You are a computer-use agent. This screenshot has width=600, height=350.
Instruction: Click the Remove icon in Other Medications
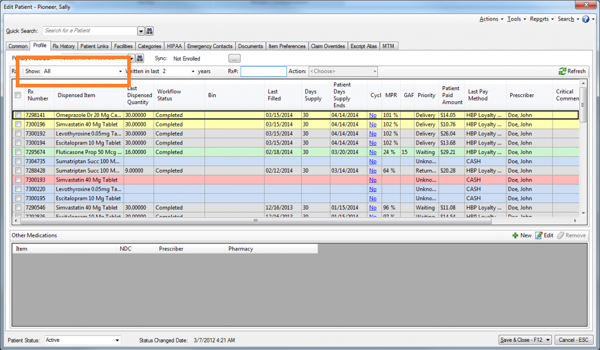point(560,235)
